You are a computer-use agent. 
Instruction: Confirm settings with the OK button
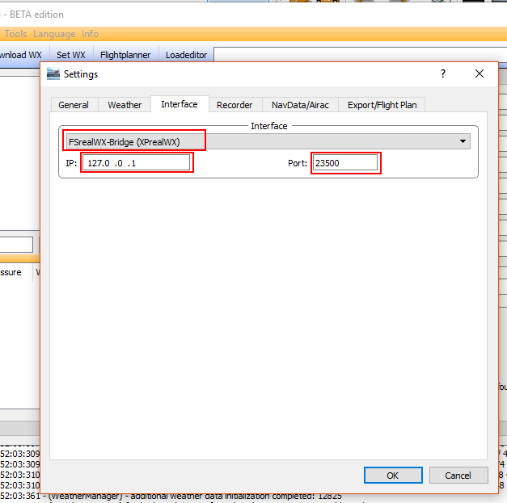[393, 476]
